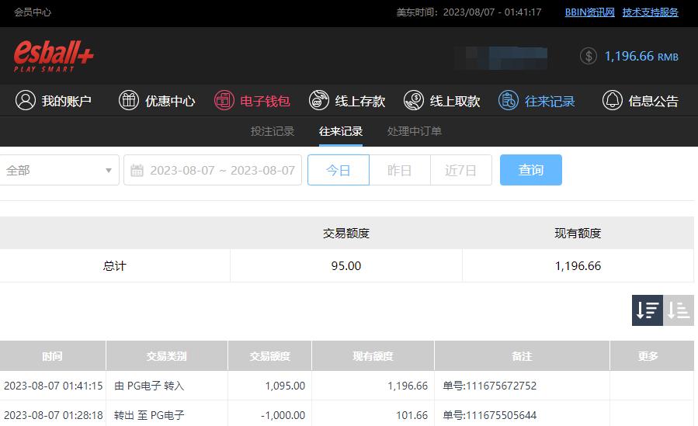Select the 近7日 date filter
The image size is (698, 426).
pos(460,170)
